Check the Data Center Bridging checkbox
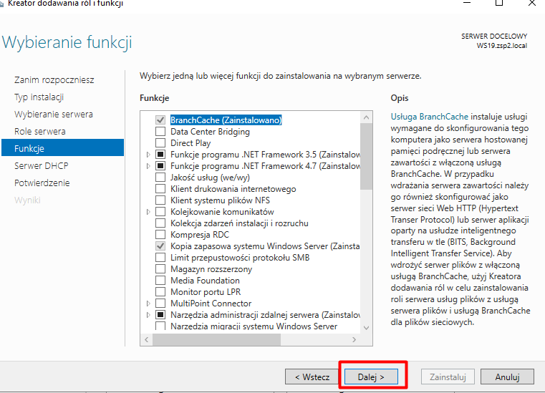This screenshot has height=393, width=545. (160, 132)
